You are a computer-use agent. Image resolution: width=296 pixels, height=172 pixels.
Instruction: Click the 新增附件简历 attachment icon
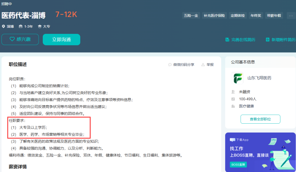(267, 40)
